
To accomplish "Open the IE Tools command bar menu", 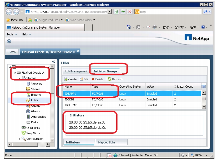I will coord(194,27).
